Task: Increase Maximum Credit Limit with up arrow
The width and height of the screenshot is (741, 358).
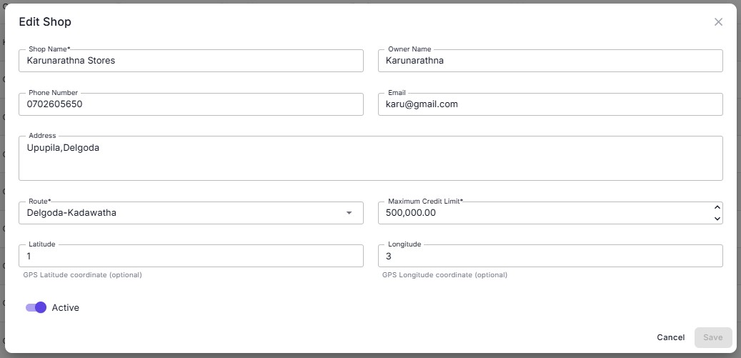Action: [x=717, y=207]
